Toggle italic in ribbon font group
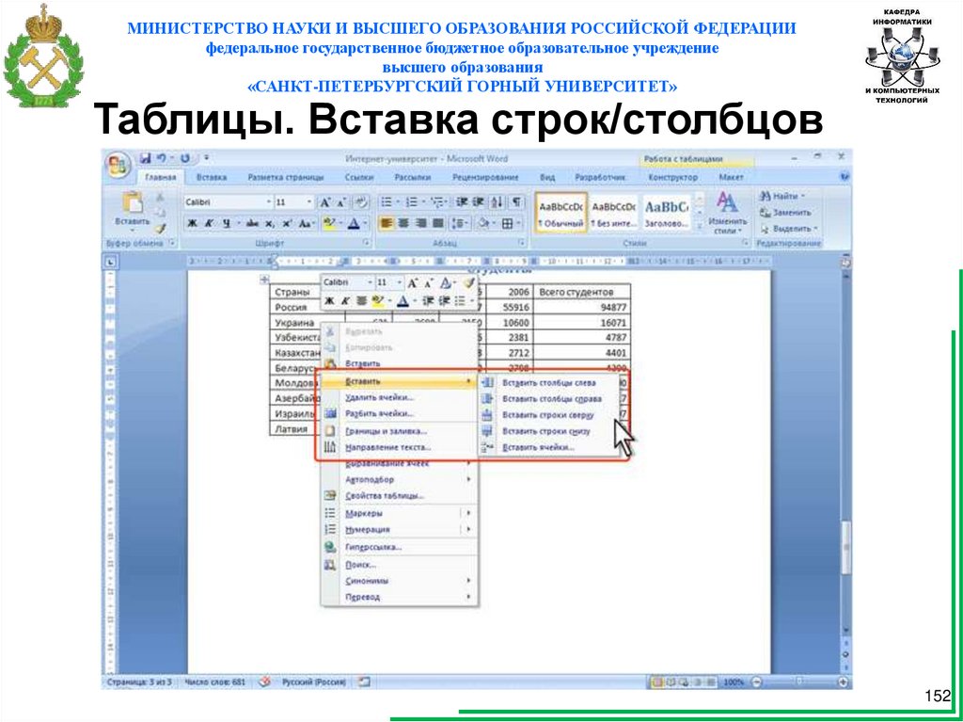 click(209, 224)
